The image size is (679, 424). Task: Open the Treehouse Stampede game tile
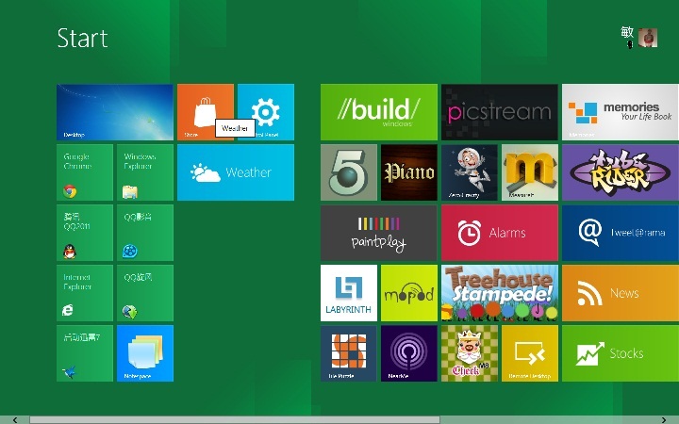point(499,293)
